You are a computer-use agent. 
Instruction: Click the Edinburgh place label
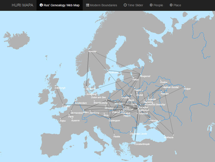60,88
